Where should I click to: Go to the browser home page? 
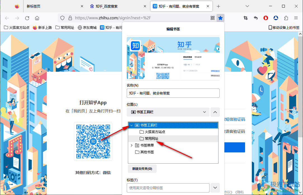pos(37,18)
